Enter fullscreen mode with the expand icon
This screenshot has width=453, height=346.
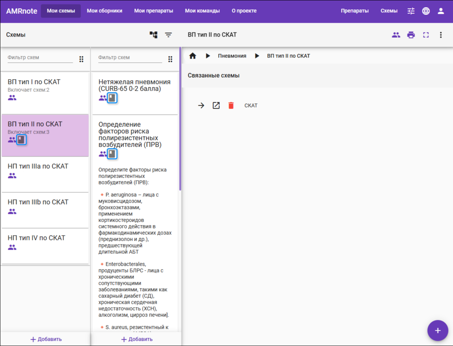point(426,35)
